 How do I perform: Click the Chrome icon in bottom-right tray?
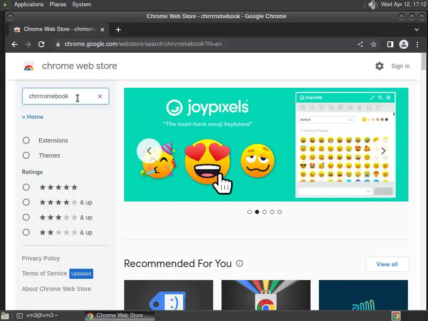click(x=396, y=316)
